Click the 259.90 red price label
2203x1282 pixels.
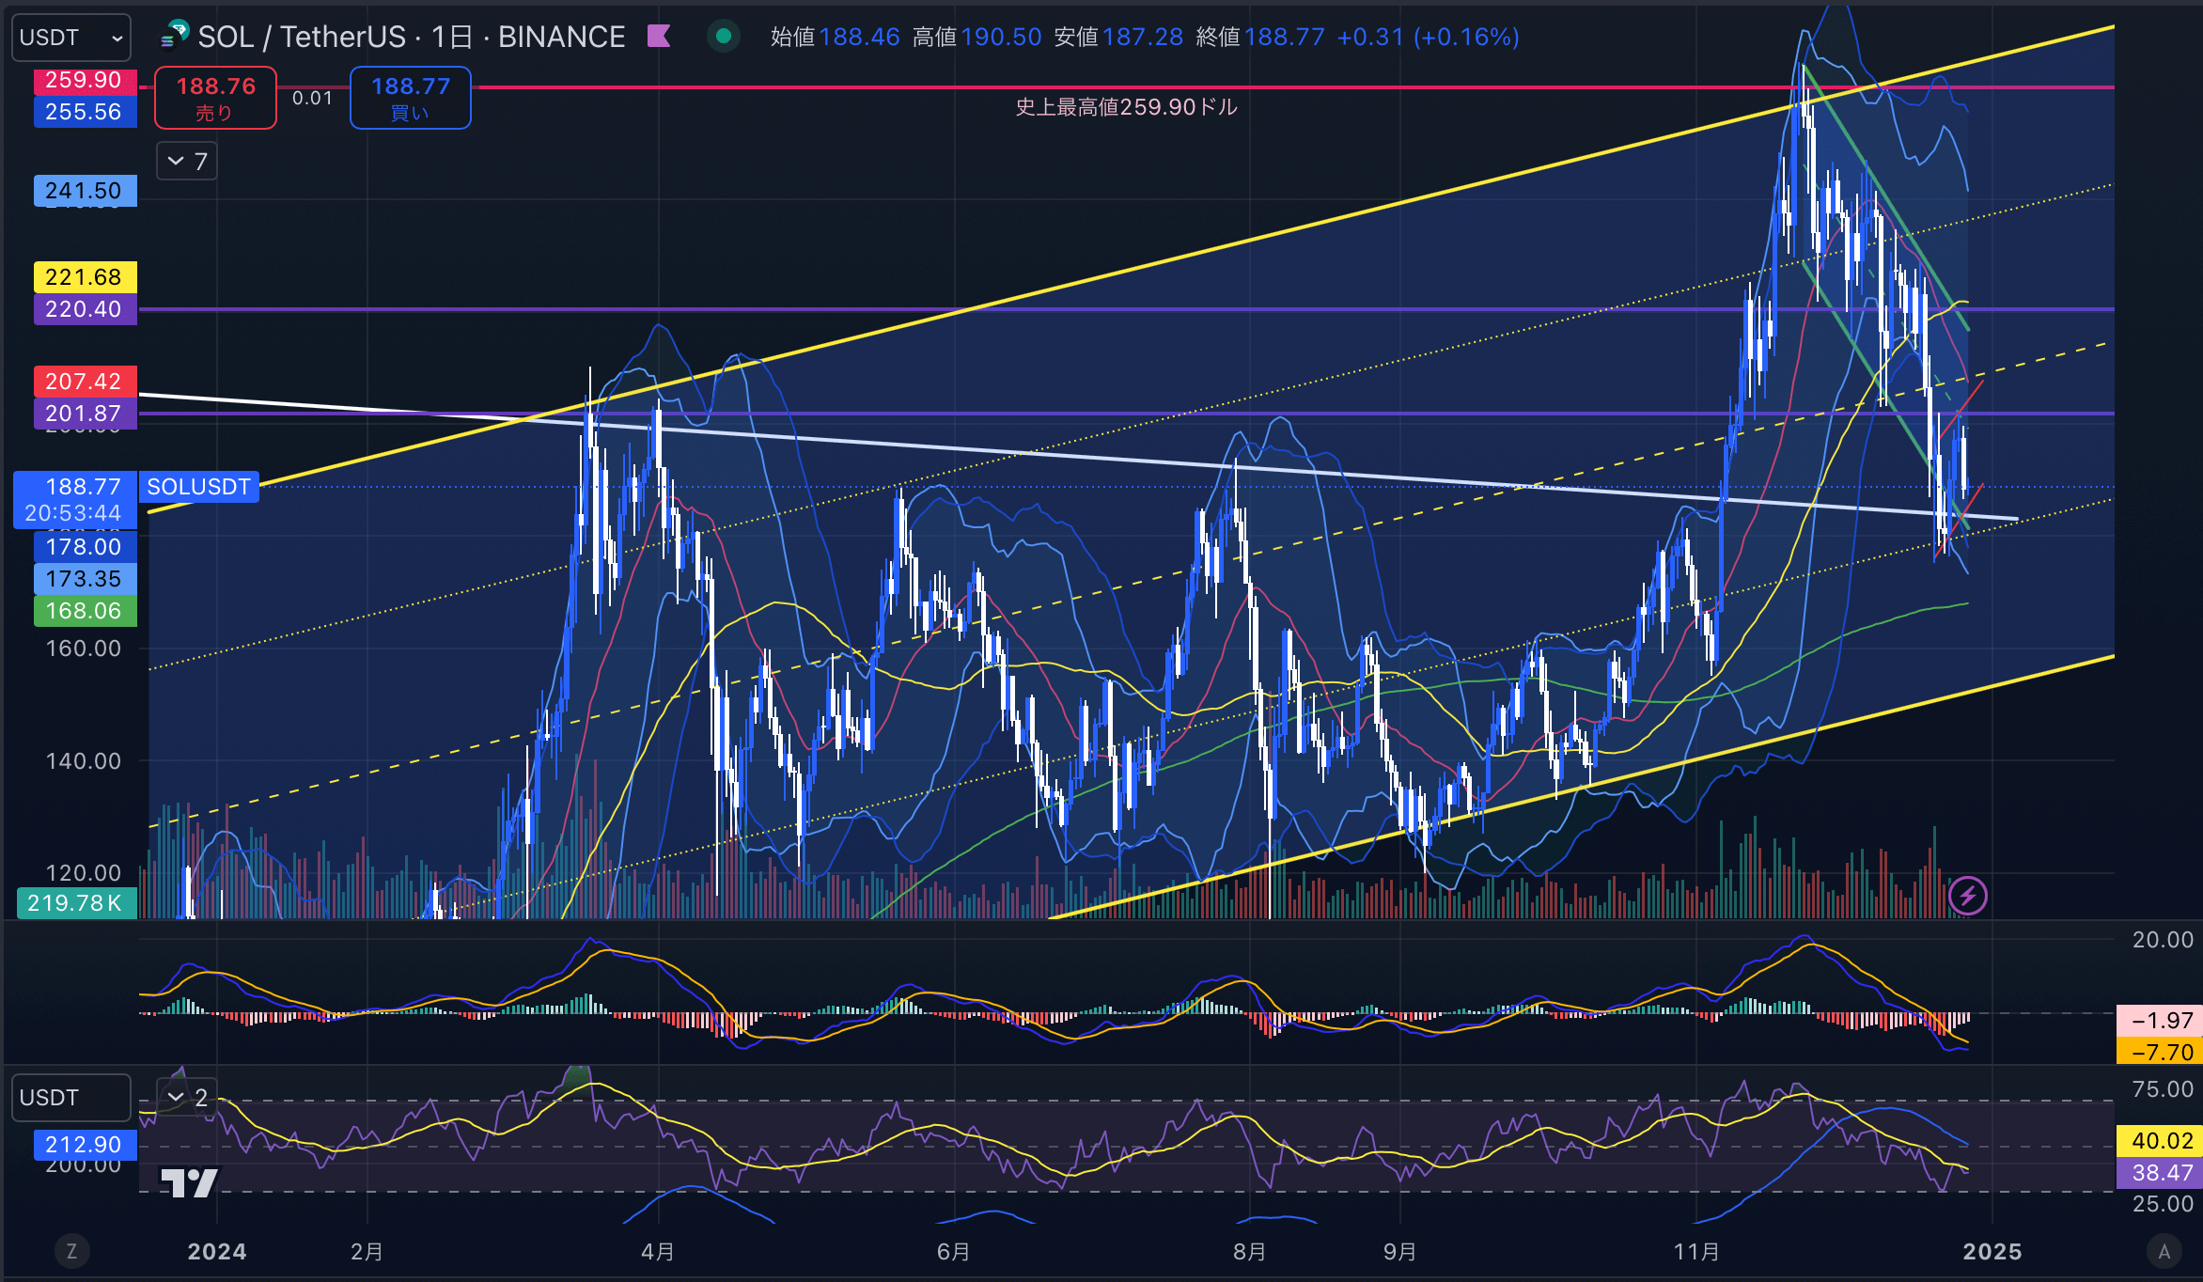[85, 81]
